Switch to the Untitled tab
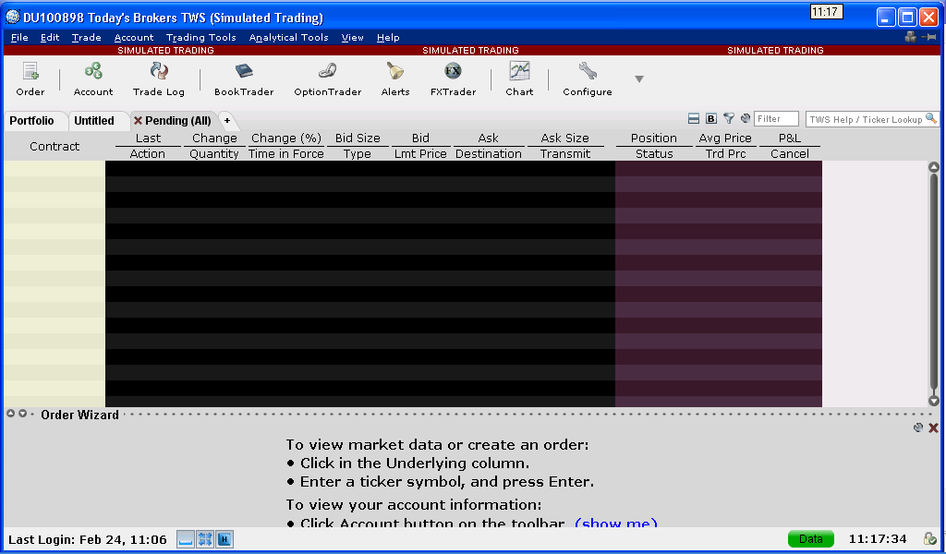The image size is (946, 554). (94, 121)
